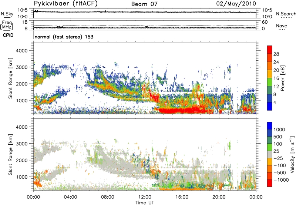Pick the bright blue bottom power segment
The image size is (296, 205).
[x=270, y=106]
